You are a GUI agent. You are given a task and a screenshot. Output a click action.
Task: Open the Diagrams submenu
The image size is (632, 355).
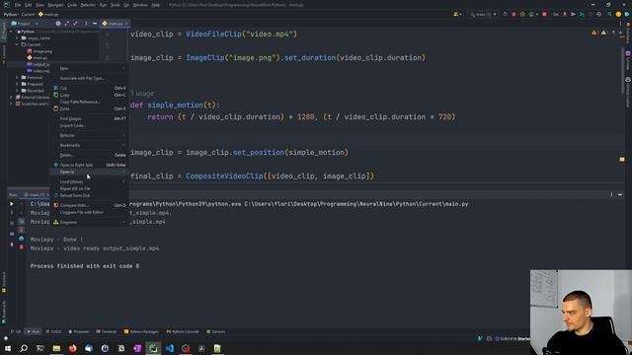89,222
